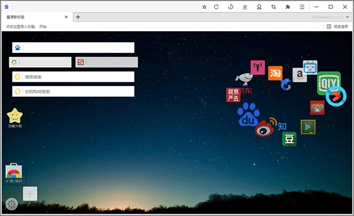
Task: Click the bookmark star icon in toolbar
Action: pos(204,7)
